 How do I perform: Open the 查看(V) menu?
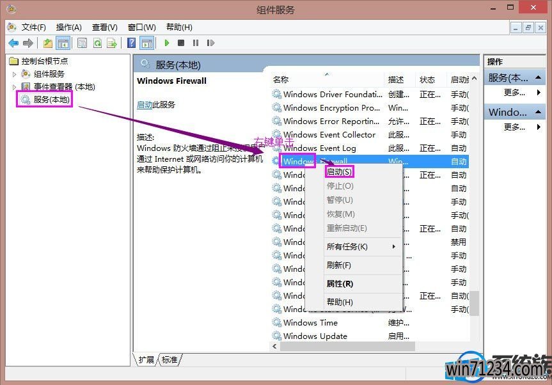click(x=104, y=27)
